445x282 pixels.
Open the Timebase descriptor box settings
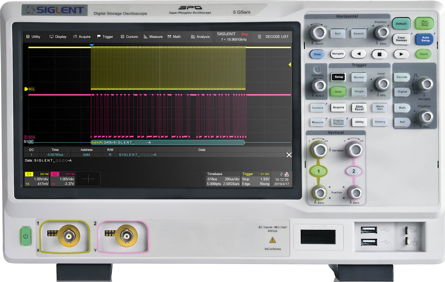[x=223, y=179]
